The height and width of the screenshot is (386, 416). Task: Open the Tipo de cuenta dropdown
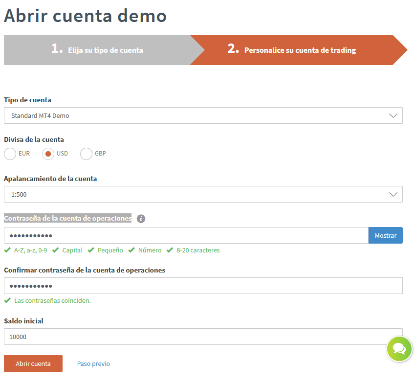click(x=203, y=115)
